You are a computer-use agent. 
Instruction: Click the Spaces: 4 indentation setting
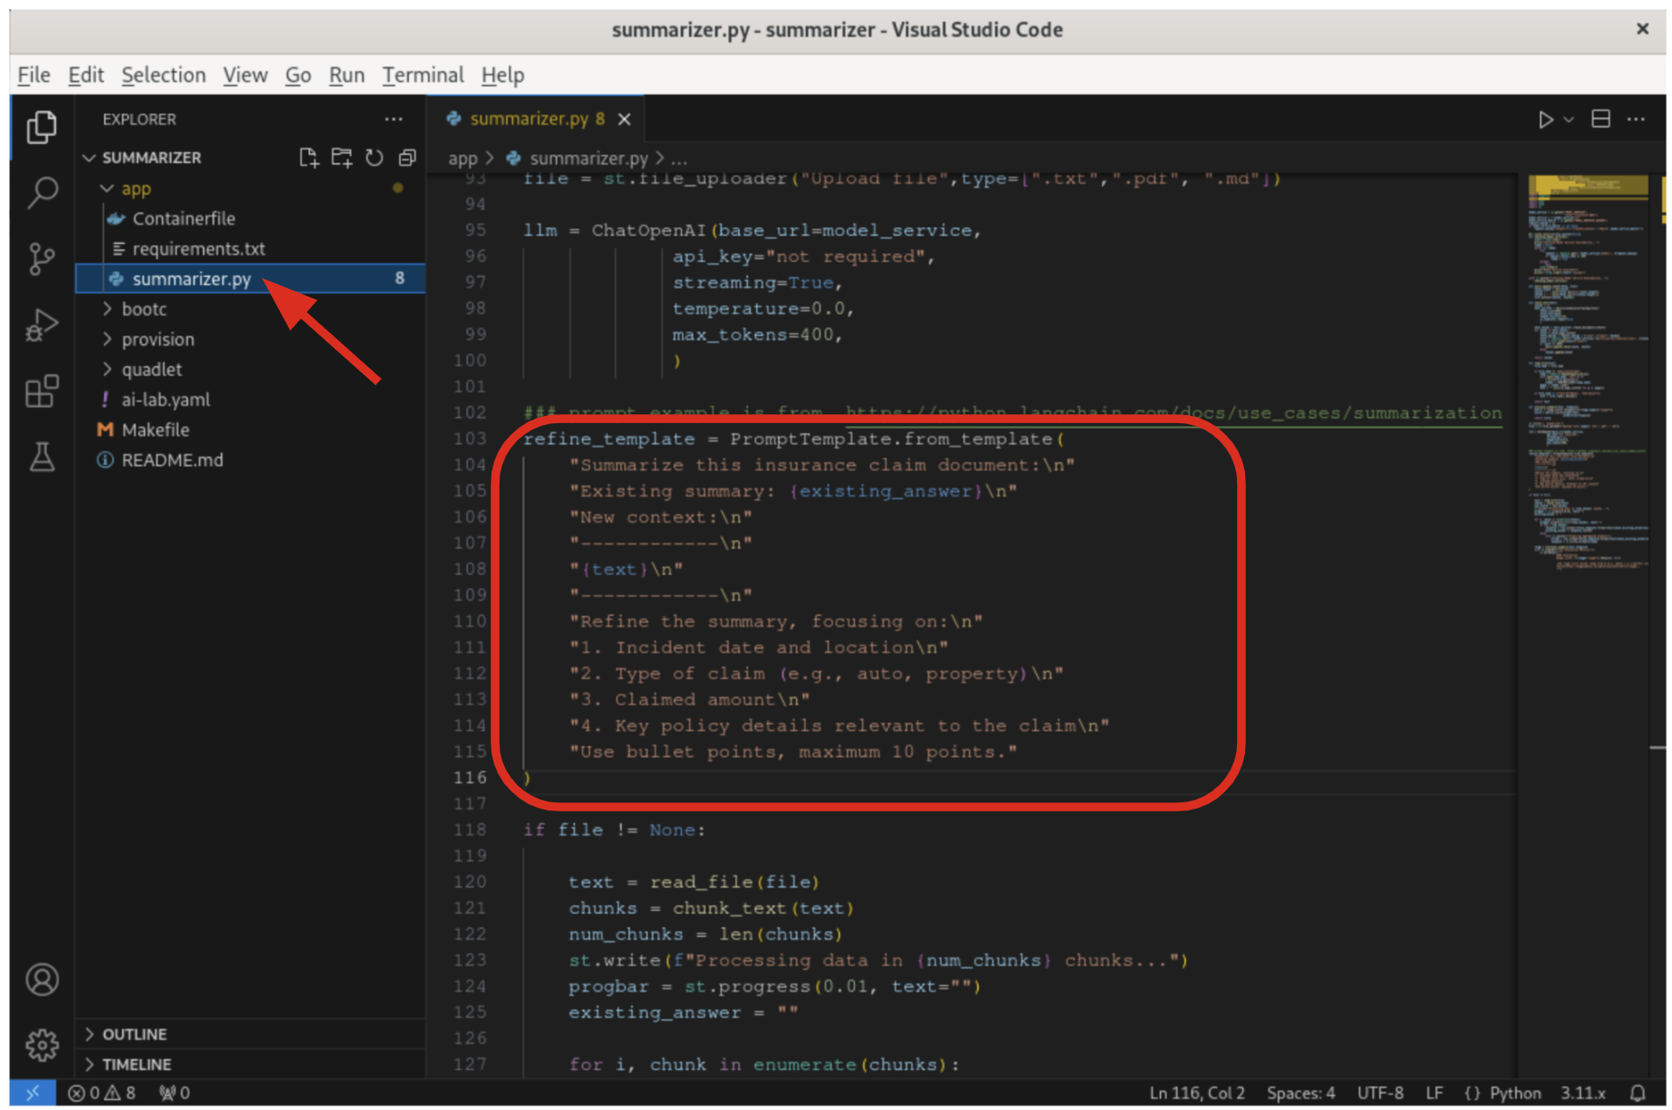pyautogui.click(x=1301, y=1093)
